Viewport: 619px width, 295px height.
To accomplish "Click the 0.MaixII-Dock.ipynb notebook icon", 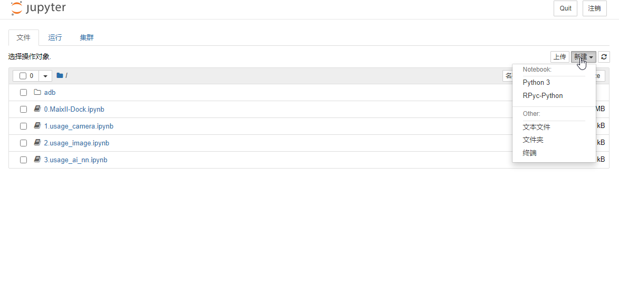I will point(37,109).
